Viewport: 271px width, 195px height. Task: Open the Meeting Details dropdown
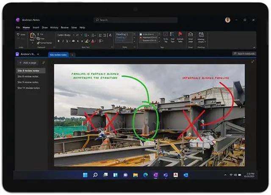pyautogui.click(x=201, y=38)
